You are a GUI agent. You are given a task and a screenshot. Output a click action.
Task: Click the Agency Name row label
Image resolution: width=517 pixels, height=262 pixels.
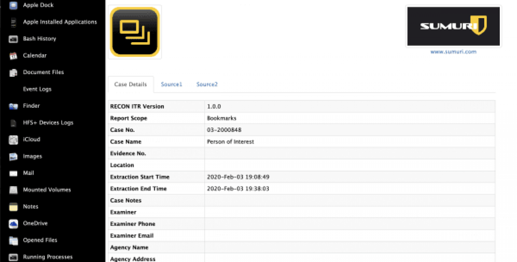coord(129,248)
